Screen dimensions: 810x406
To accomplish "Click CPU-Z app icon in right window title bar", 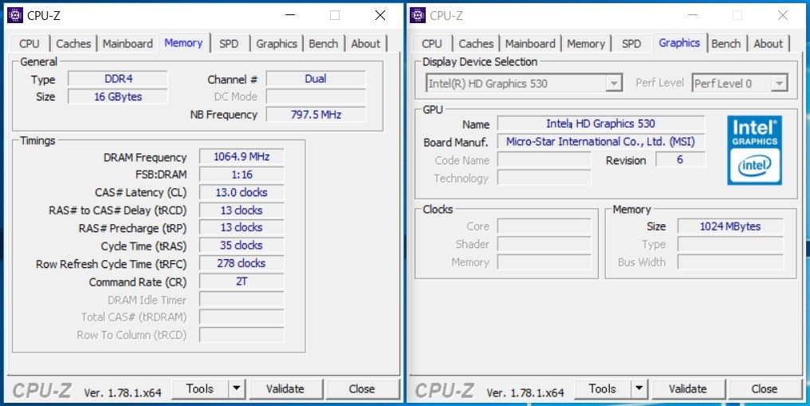I will tap(418, 15).
